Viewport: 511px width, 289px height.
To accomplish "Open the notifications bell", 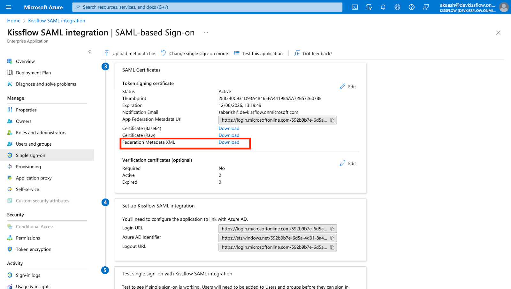I will click(x=383, y=7).
